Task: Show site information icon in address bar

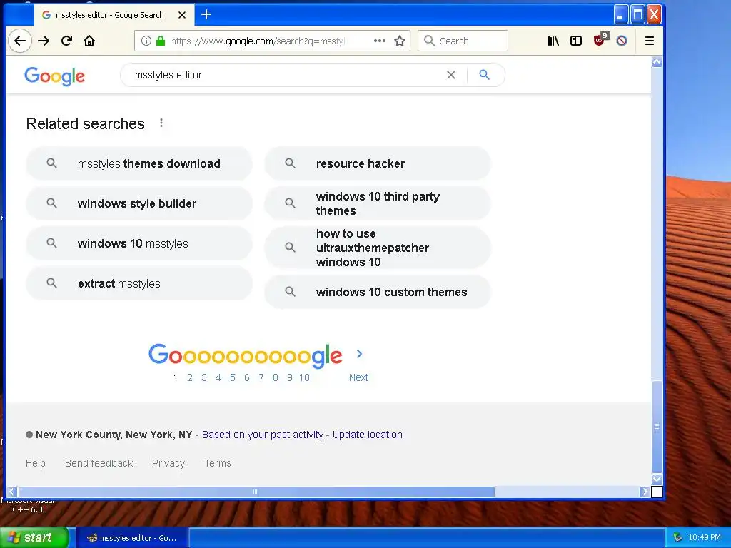Action: (x=146, y=41)
